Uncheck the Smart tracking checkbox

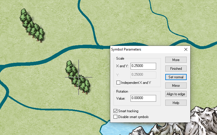(x=115, y=111)
